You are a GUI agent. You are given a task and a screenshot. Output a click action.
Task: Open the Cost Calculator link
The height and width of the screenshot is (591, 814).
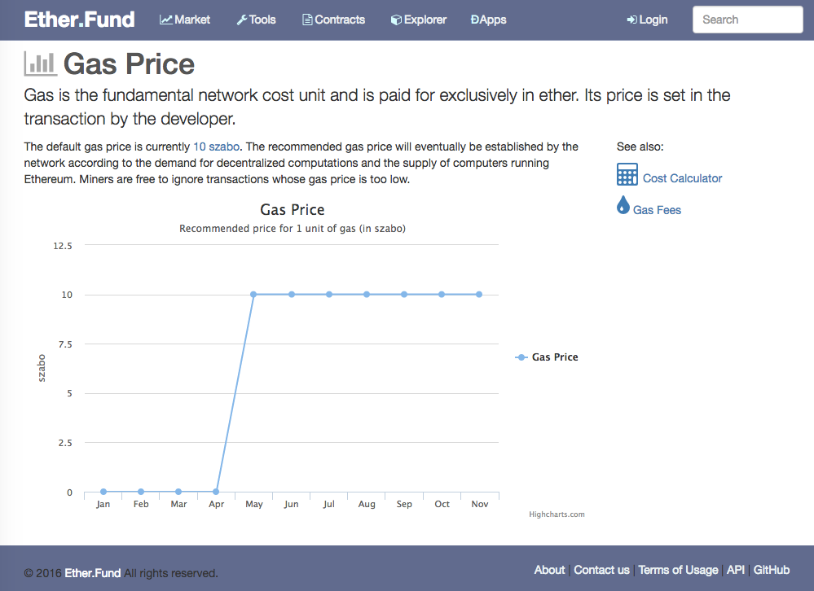tap(682, 178)
